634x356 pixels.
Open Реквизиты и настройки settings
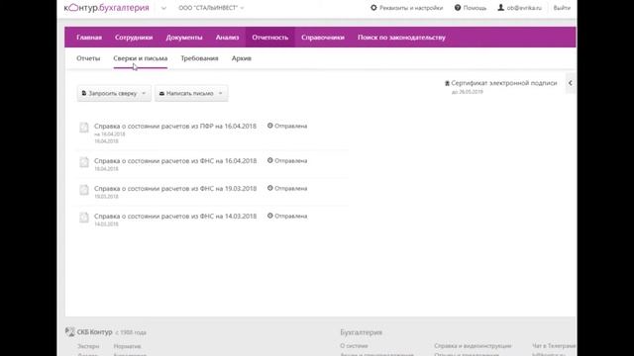tap(411, 8)
